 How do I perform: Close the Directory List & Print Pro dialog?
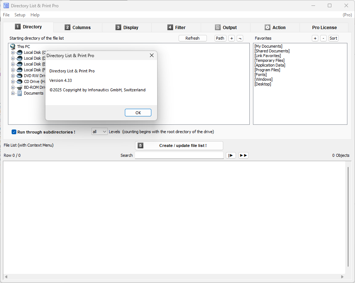click(152, 55)
